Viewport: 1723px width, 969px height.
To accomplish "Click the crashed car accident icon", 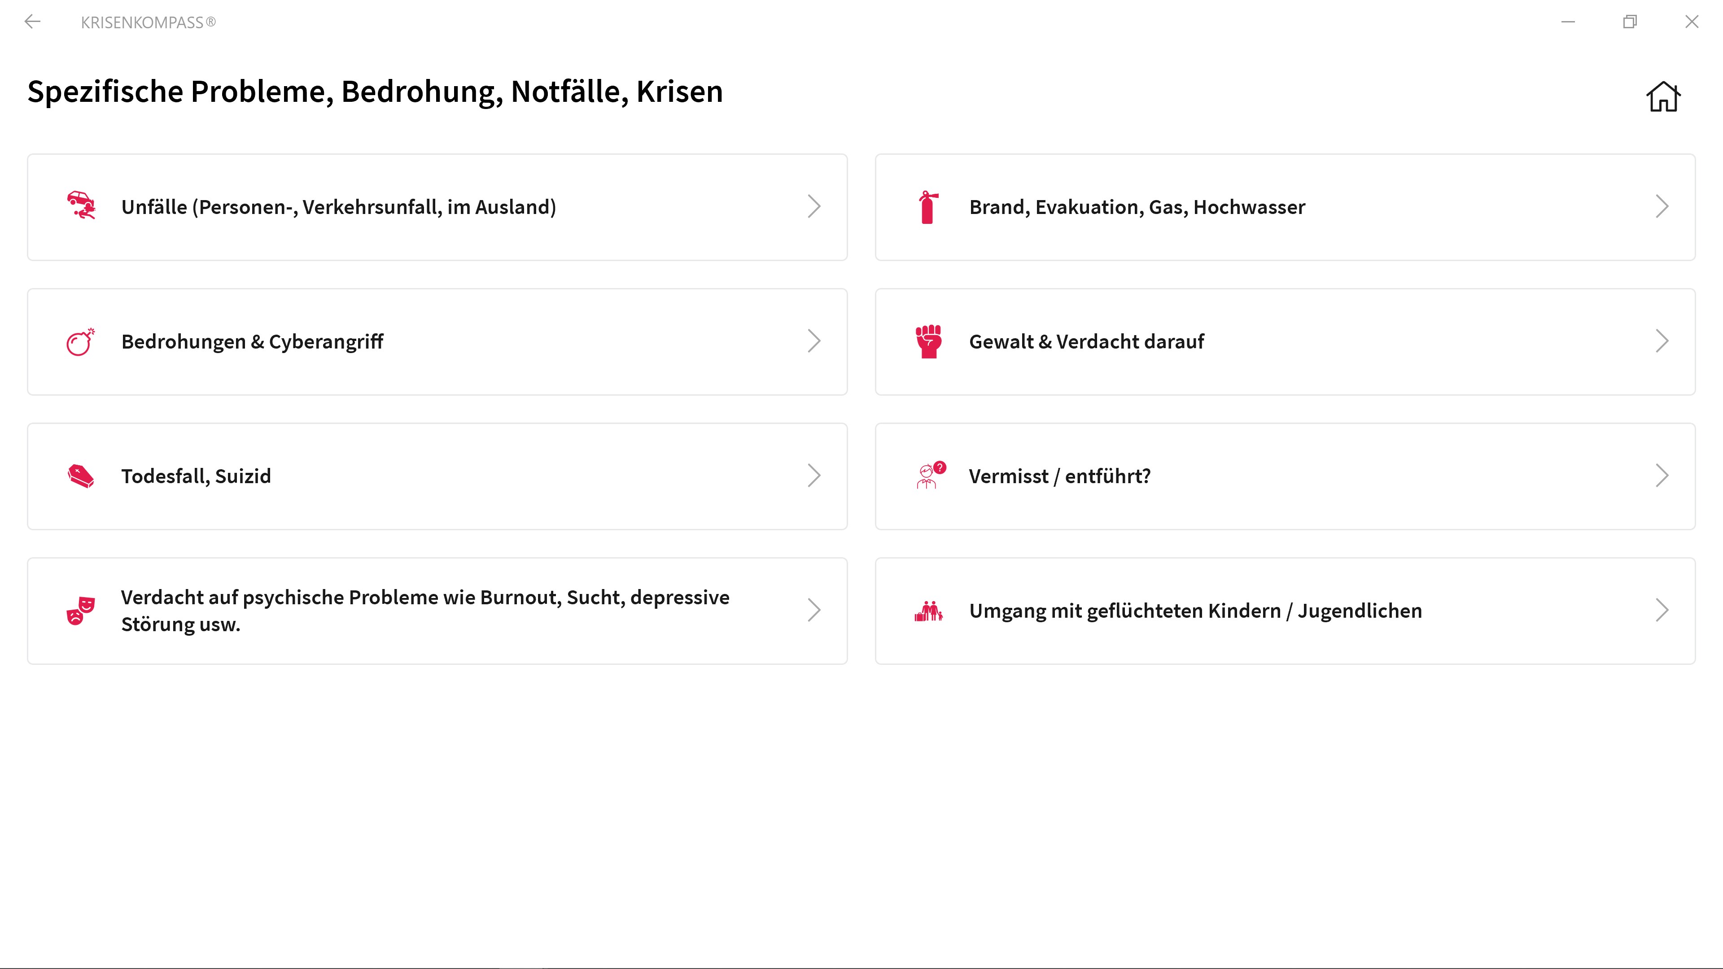I will (x=81, y=205).
